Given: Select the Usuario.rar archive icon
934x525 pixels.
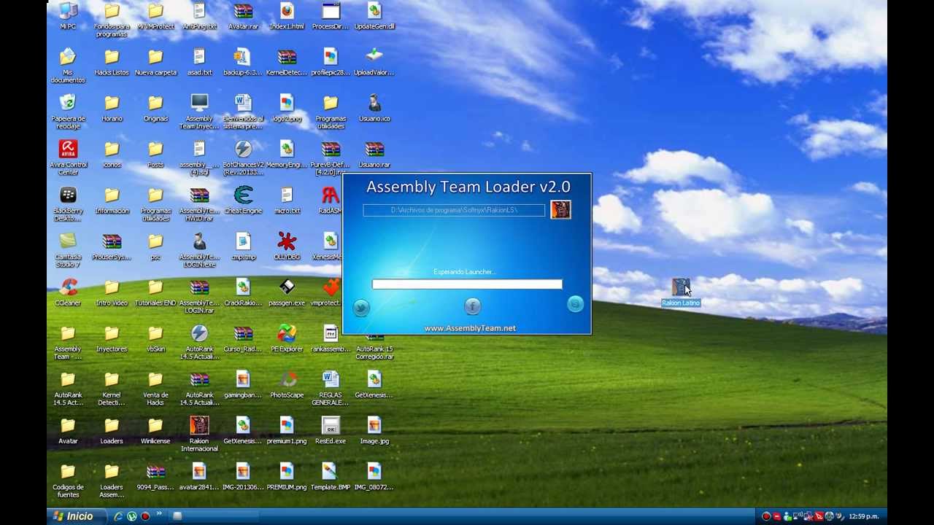Looking at the screenshot, I should click(374, 154).
